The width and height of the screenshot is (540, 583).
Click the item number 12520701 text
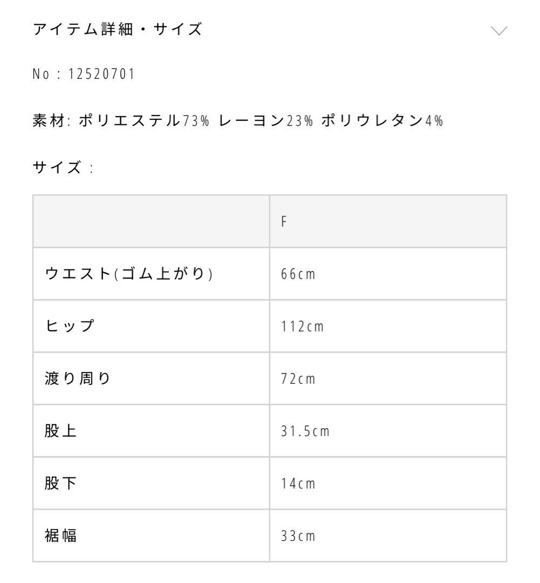coord(84,73)
